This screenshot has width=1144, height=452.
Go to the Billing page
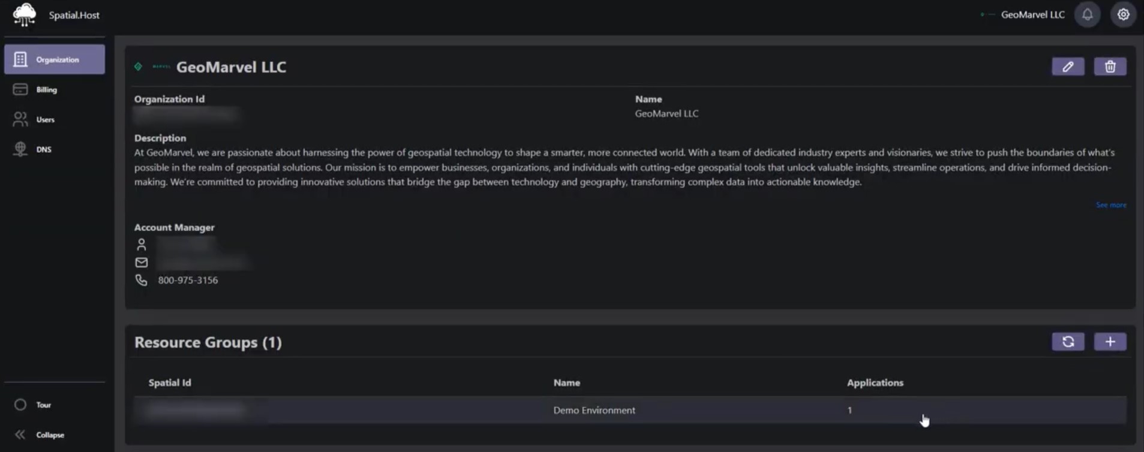46,89
